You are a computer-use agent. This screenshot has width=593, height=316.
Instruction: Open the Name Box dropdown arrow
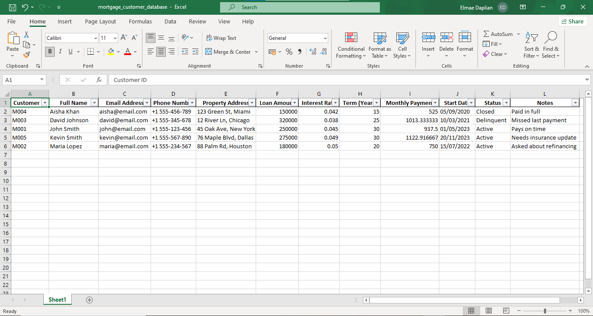pyautogui.click(x=42, y=80)
